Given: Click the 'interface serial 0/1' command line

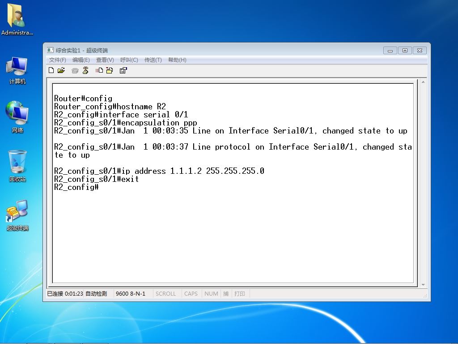Looking at the screenshot, I should point(121,115).
